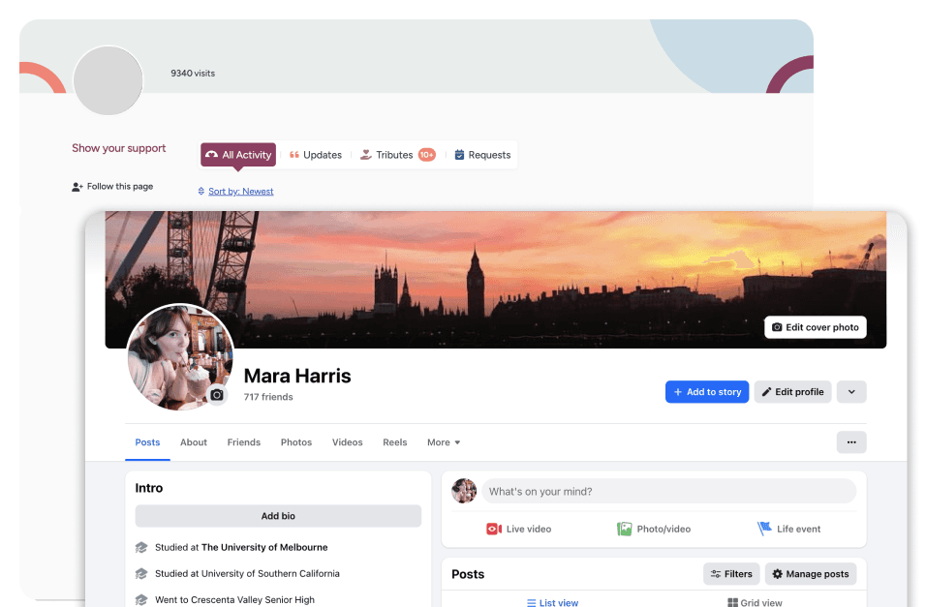Click Add bio button
926x607 pixels.
point(278,516)
